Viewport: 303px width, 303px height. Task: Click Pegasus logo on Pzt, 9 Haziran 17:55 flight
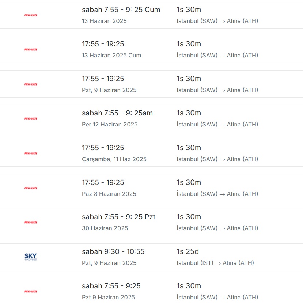31,84
